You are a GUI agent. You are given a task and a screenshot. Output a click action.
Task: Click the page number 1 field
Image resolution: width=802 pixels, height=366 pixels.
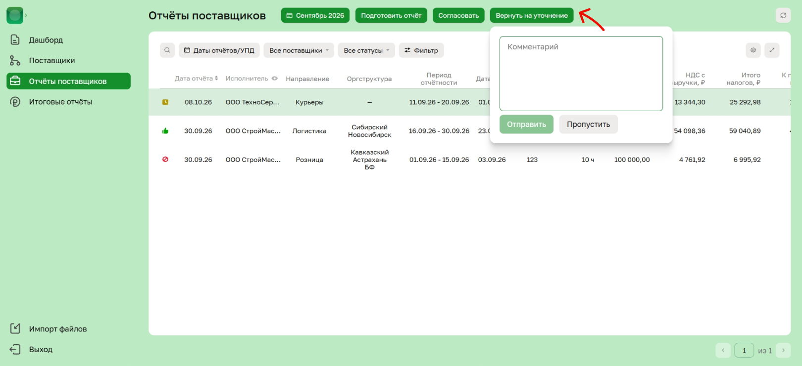coord(744,351)
